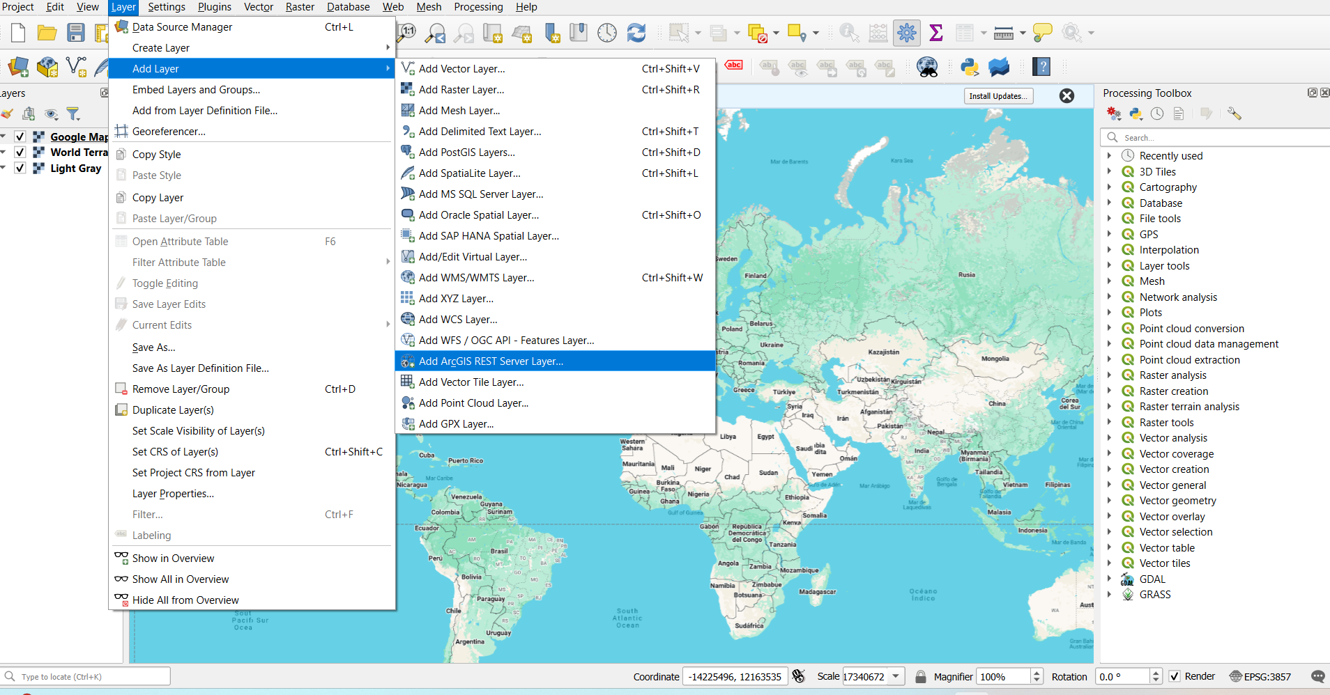
Task: Expand Vector analysis in Processing Toolbox
Action: 1110,437
